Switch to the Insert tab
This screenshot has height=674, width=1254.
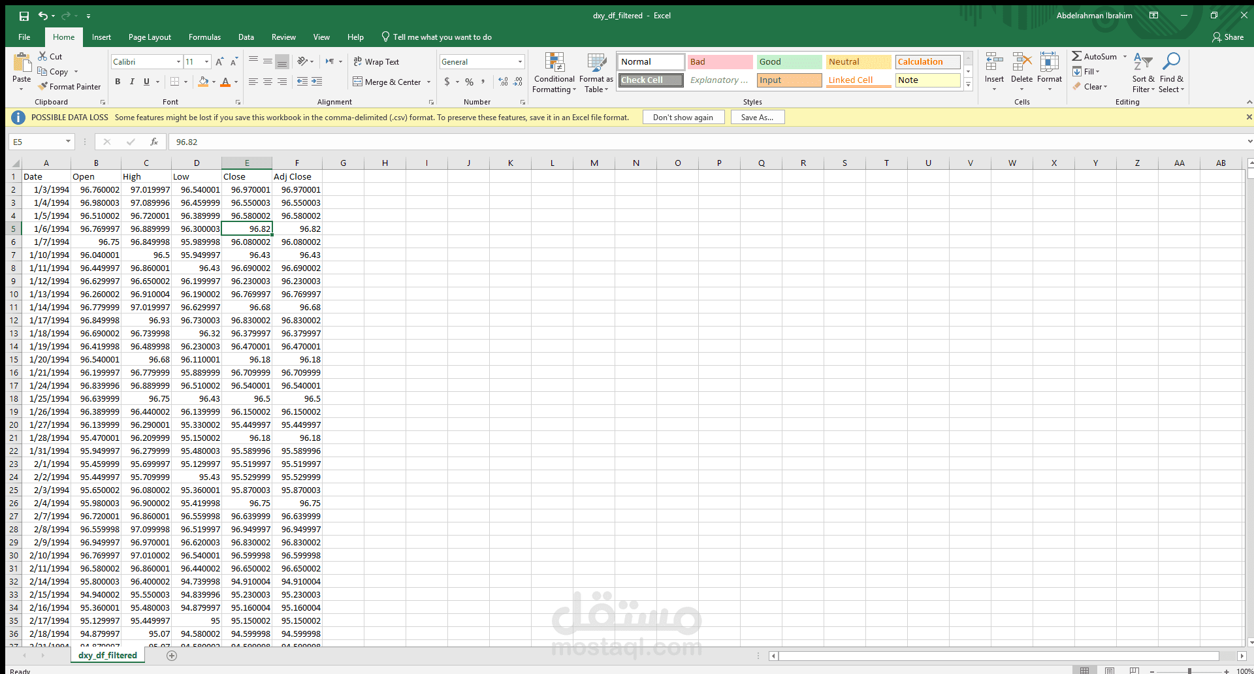pyautogui.click(x=101, y=37)
